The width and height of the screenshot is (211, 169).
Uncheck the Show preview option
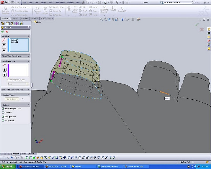point(3,117)
